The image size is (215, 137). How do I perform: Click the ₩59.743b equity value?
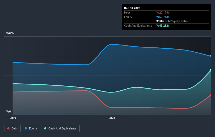[x=163, y=17]
